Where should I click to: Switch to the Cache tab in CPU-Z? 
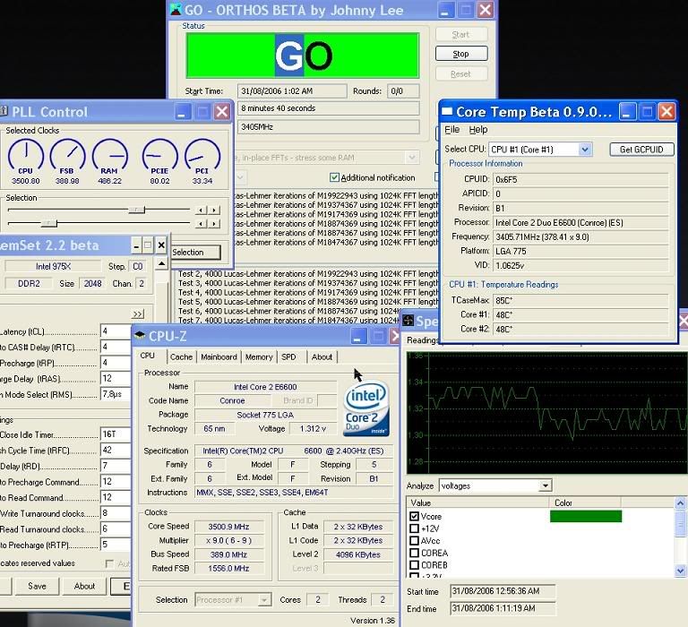point(181,357)
